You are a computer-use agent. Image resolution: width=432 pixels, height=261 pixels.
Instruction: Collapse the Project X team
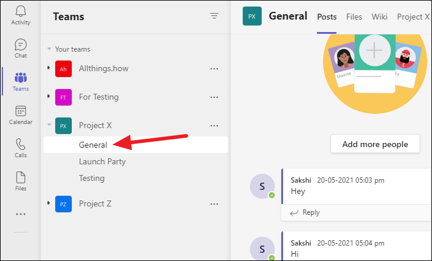(49, 125)
